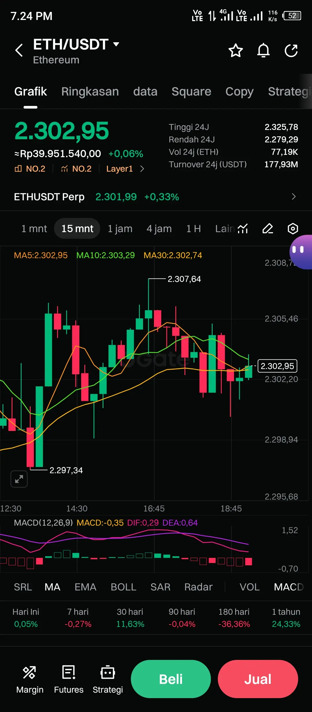Select the 4 jam timeframe

click(x=159, y=229)
